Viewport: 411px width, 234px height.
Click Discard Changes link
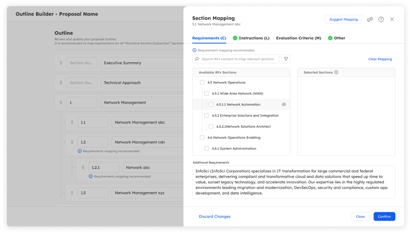(x=215, y=216)
